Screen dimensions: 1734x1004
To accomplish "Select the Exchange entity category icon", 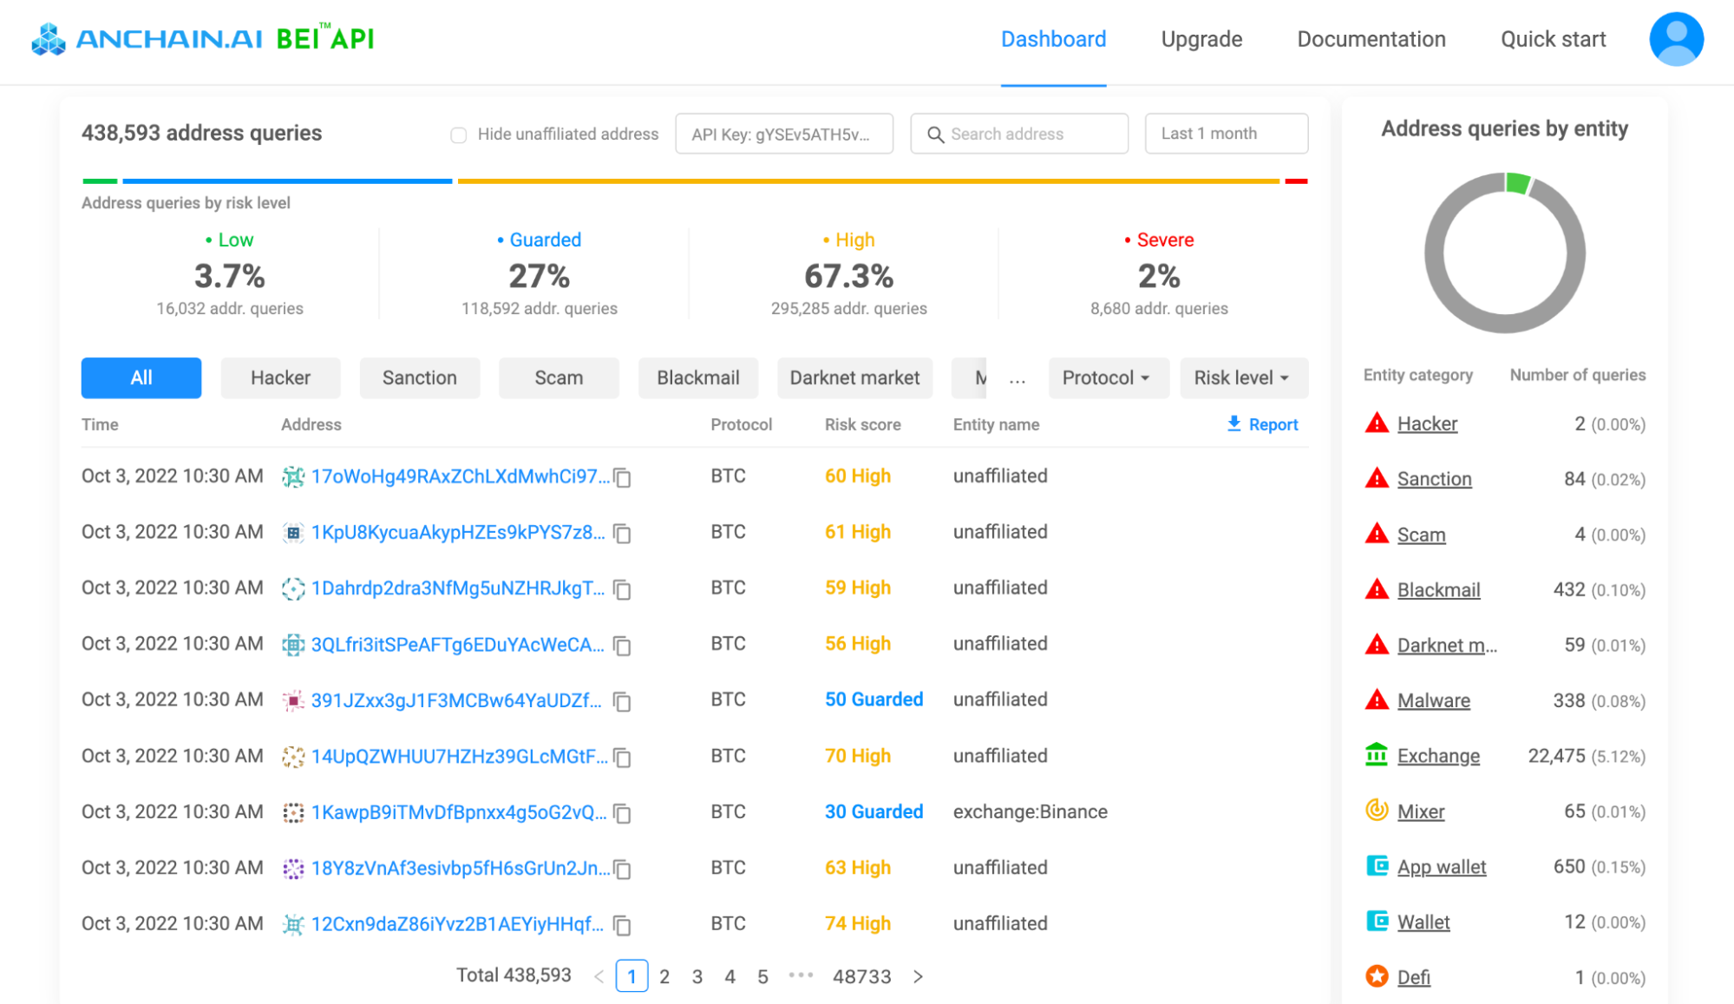I will click(x=1377, y=755).
